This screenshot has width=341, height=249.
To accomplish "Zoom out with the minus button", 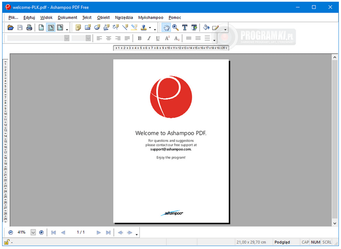I will pos(10,233).
